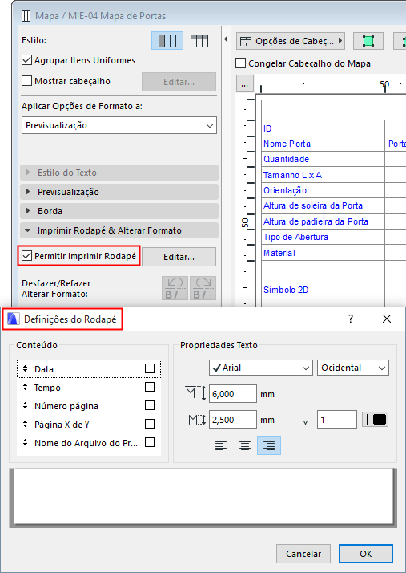This screenshot has width=406, height=573.
Task: Click Editar... next to Permitir Imprimir Rodapé
Action: (179, 257)
